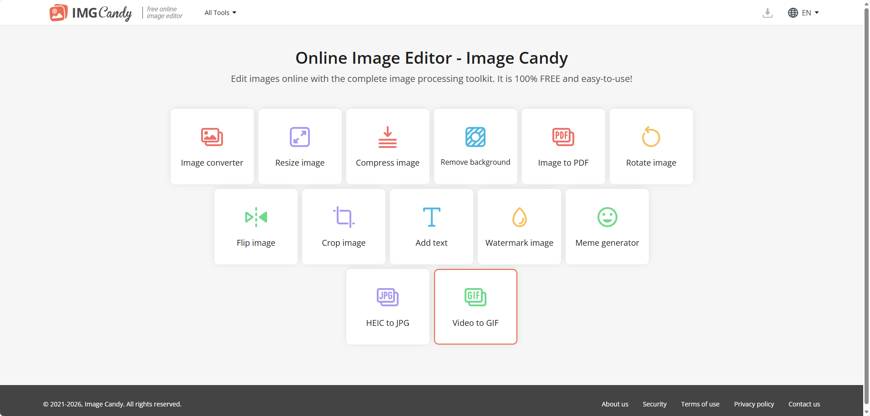Screen dimensions: 870x416
Task: Click the Resize image label
Action: 300,163
